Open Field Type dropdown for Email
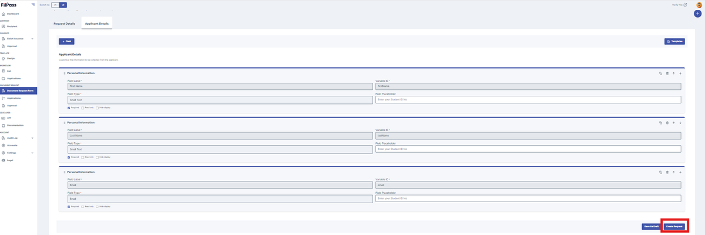Viewport: 705px width, 235px height. pyautogui.click(x=220, y=199)
